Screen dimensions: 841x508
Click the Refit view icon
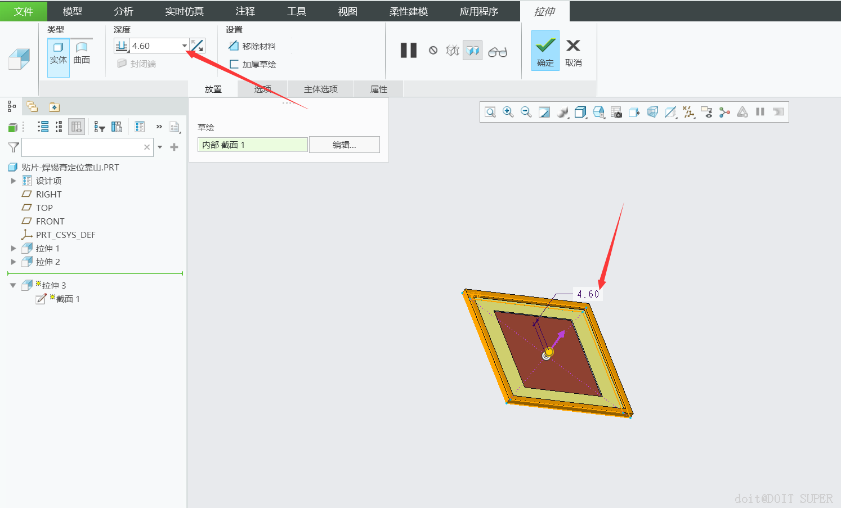490,112
